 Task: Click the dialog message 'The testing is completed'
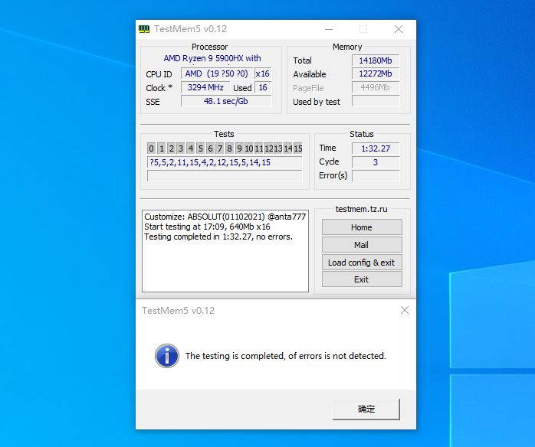[286, 356]
